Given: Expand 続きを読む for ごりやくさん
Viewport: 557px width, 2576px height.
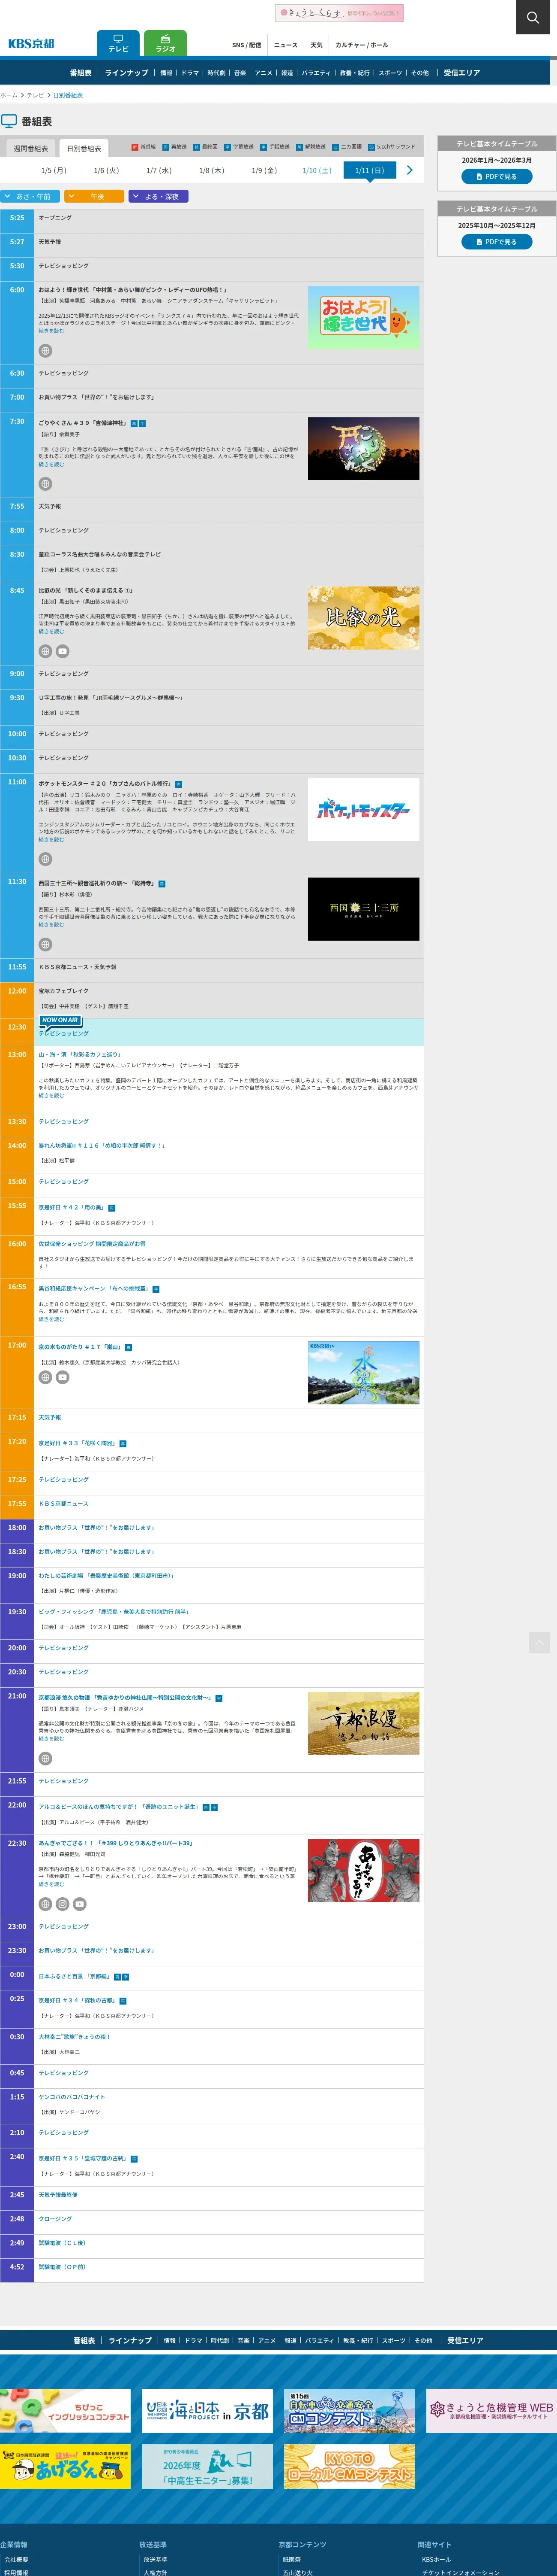Looking at the screenshot, I should click(51, 464).
